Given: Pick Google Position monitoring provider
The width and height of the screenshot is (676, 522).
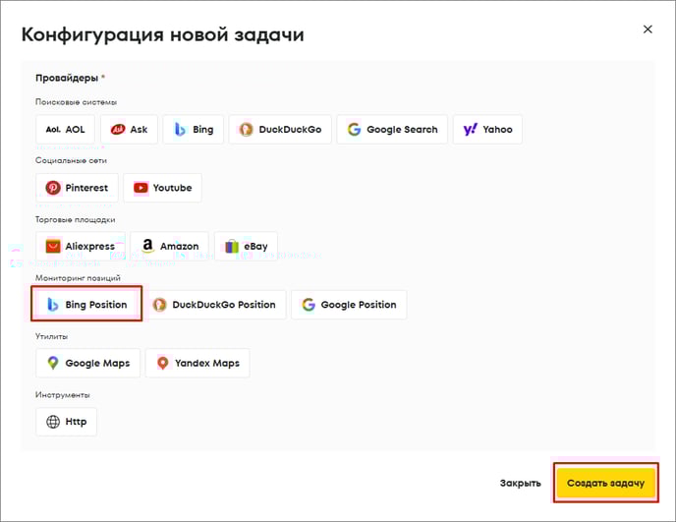Looking at the screenshot, I should coord(349,305).
